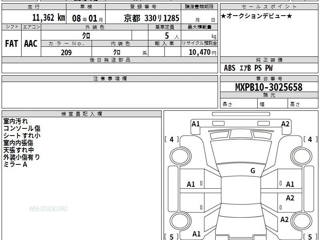Click the 譲渡書類期限 header

tap(199, 6)
